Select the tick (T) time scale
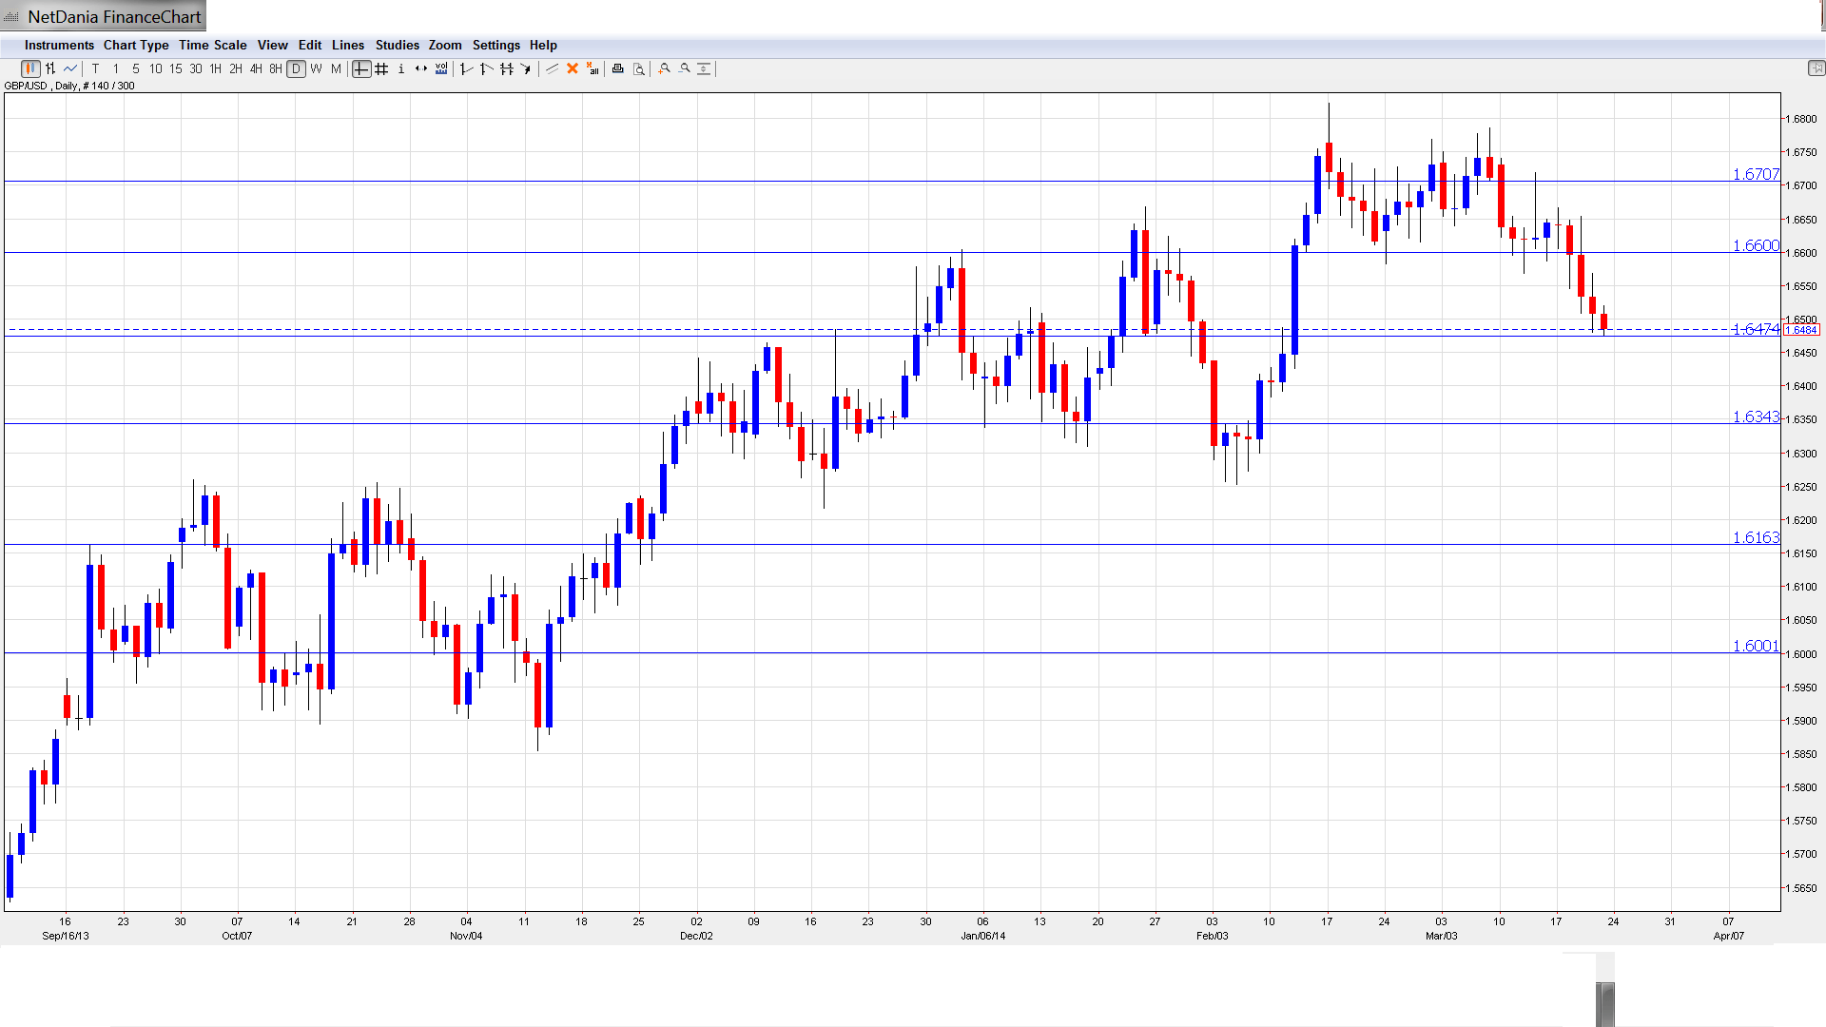The width and height of the screenshot is (1826, 1027). coord(96,68)
